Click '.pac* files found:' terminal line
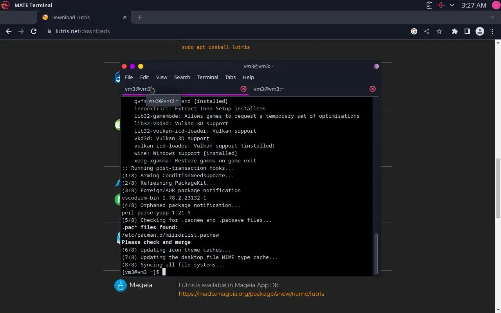 (150, 228)
